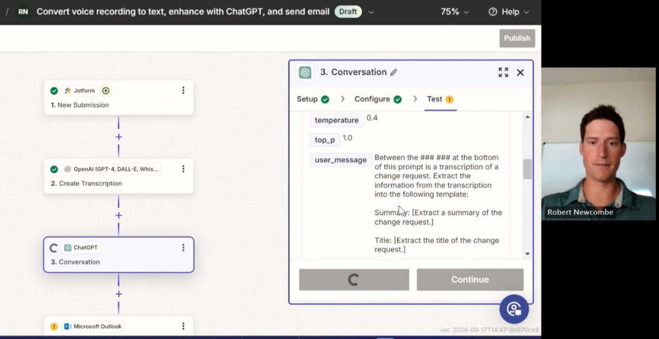Click the Zap title text
Screen dimensions: 659x339
tap(183, 12)
